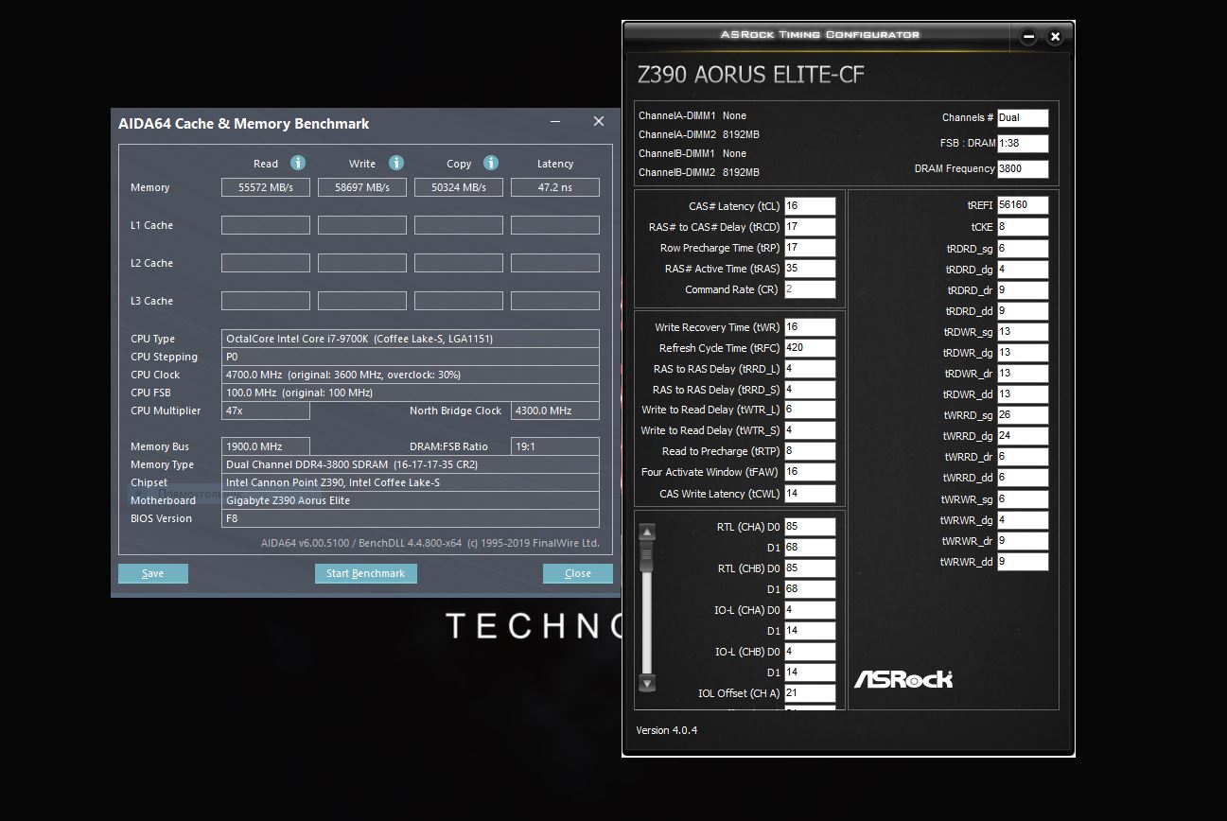Select the Channels # field showing Dual
This screenshot has height=821, width=1227.
[x=1023, y=118]
